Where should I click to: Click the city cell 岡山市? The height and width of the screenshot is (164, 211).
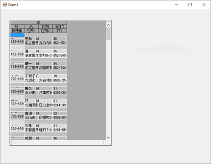[31, 118]
